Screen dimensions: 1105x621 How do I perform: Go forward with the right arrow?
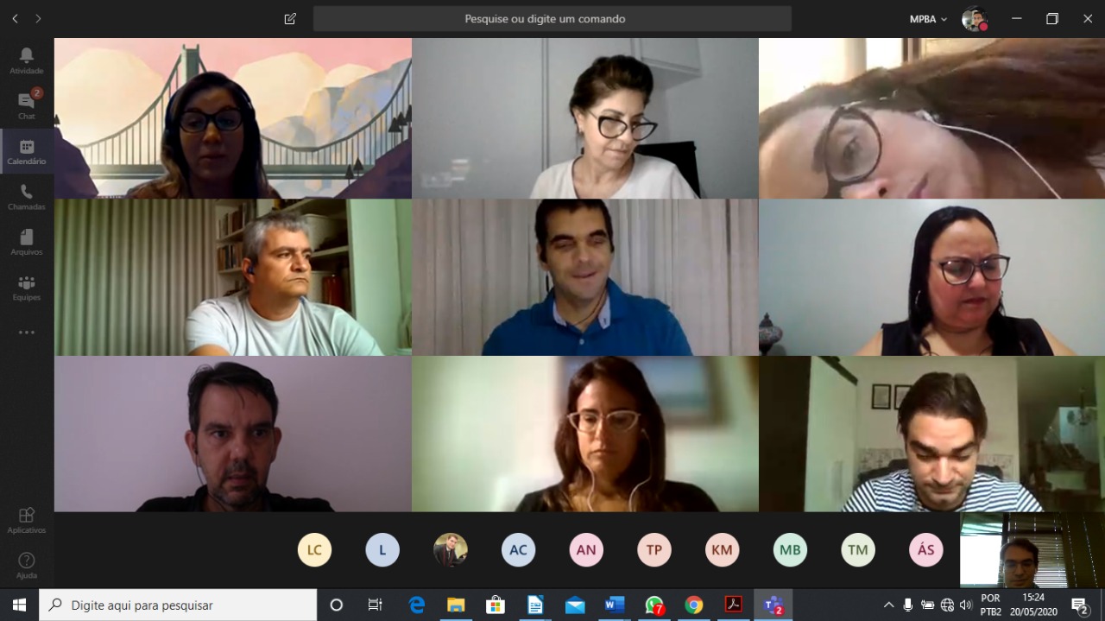pos(38,19)
